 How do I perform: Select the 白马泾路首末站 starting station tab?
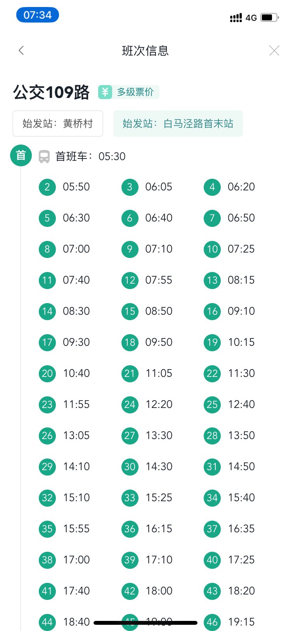tap(178, 124)
